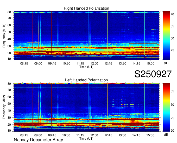Click the 13:30 tick on upper time axis
The height and width of the screenshot is (143, 177).
click(122, 63)
